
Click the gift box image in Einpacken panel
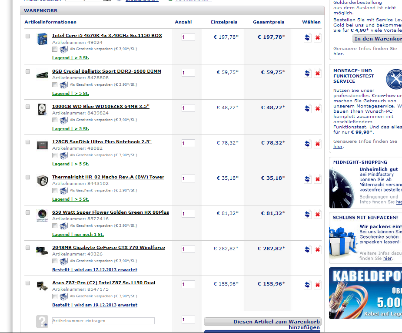pos(343,242)
